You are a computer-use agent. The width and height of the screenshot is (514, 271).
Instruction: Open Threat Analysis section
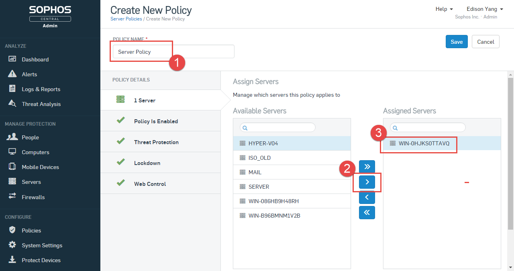41,104
